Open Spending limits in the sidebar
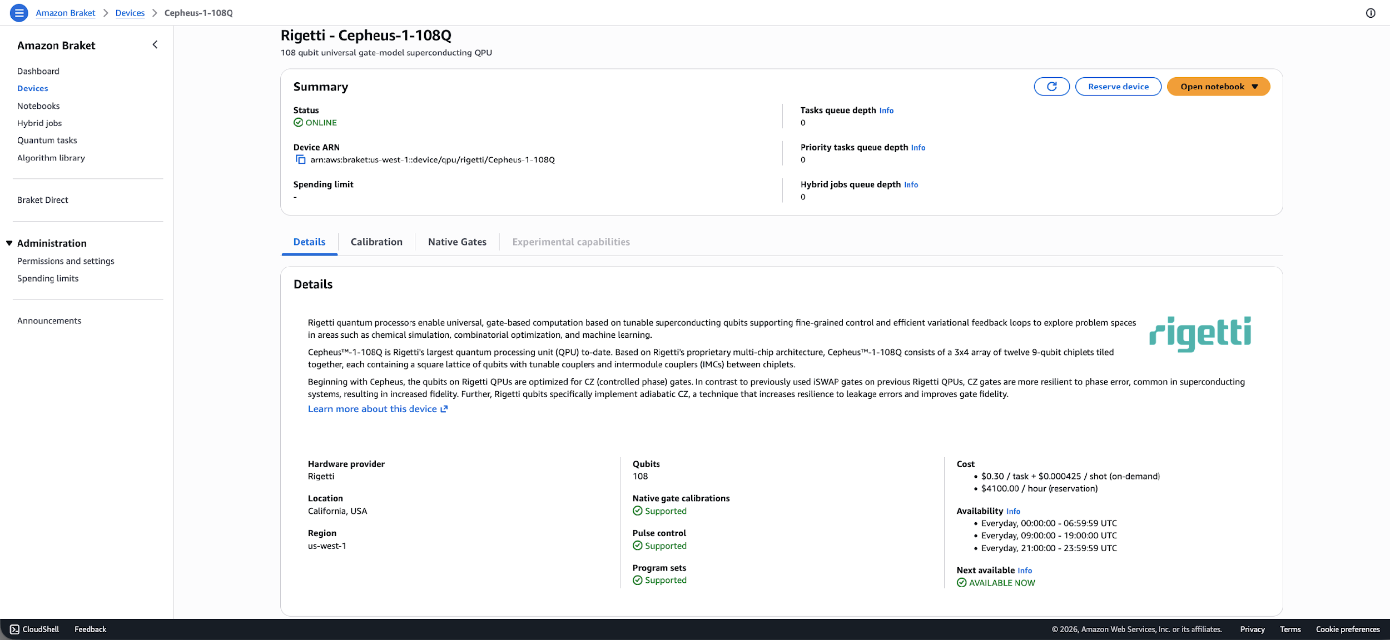 point(48,278)
